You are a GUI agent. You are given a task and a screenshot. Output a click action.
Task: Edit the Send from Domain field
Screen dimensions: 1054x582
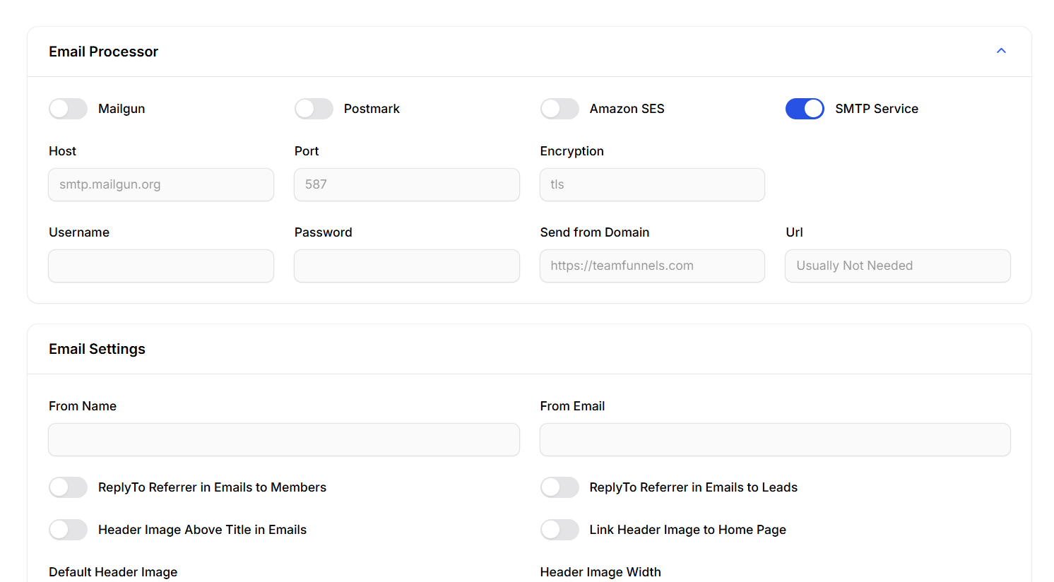(652, 266)
